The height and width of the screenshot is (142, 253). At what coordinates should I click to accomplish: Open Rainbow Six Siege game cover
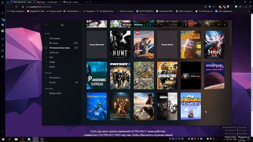pyautogui.click(x=167, y=106)
